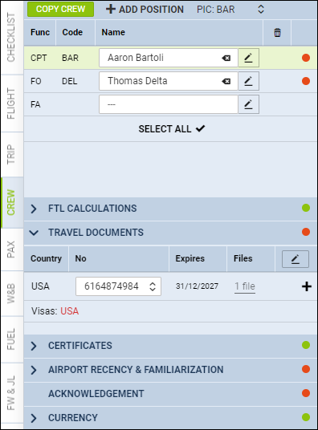
Task: Switch to the FW & JL tab
Action: coord(11,393)
